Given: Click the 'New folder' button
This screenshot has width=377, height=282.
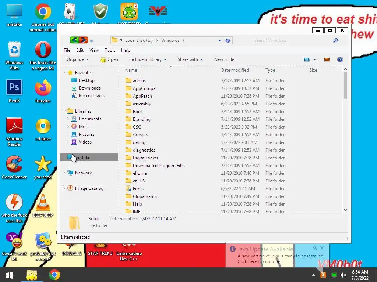Looking at the screenshot, I should point(225,59).
